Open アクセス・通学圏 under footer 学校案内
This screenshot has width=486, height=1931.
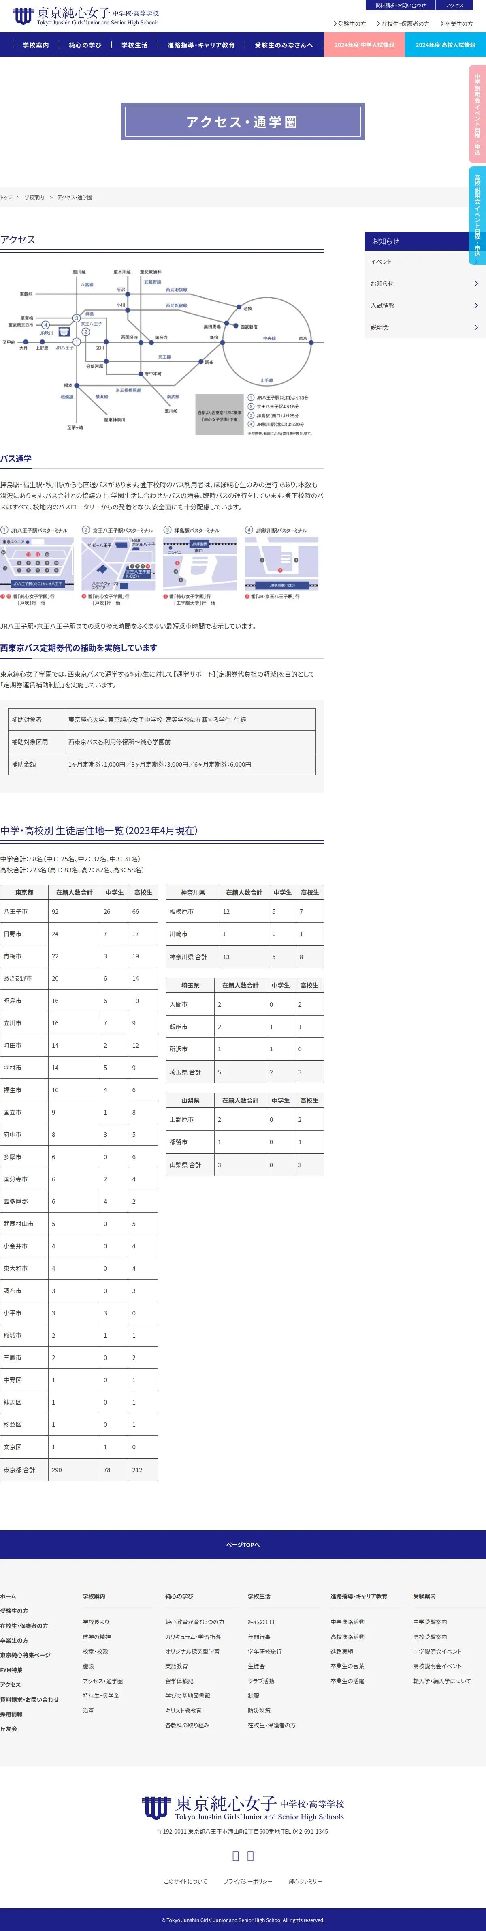(x=102, y=1681)
